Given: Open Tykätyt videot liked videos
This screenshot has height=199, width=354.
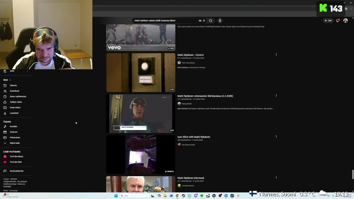Looking at the screenshot, I should (x=16, y=102).
